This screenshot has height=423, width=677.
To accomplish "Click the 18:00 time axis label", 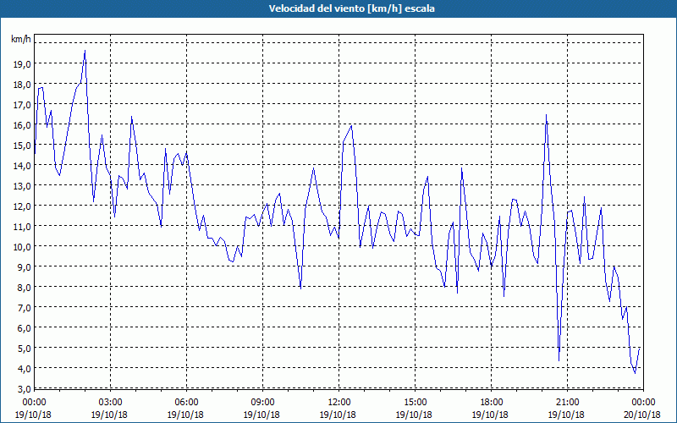I will coord(492,403).
